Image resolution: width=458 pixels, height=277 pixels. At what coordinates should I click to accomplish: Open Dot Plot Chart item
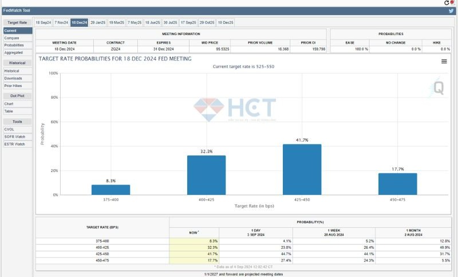18,104
